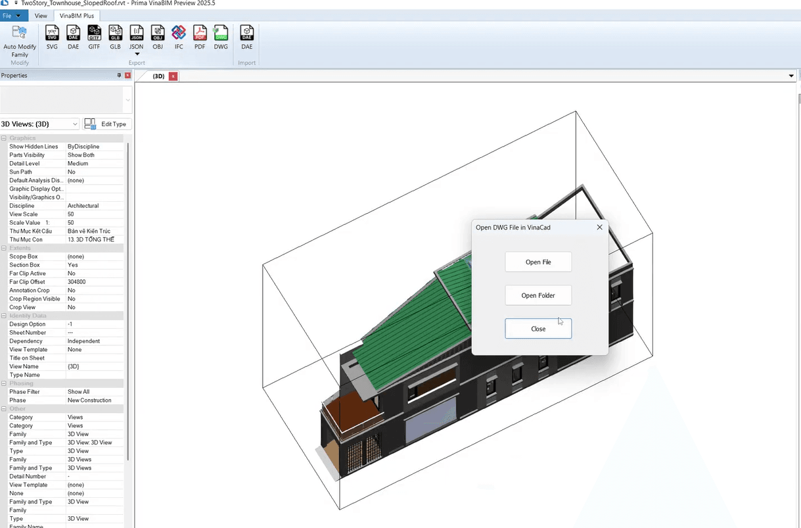Viewport: 801px width, 528px height.
Task: Click the IFC export icon
Action: [179, 37]
